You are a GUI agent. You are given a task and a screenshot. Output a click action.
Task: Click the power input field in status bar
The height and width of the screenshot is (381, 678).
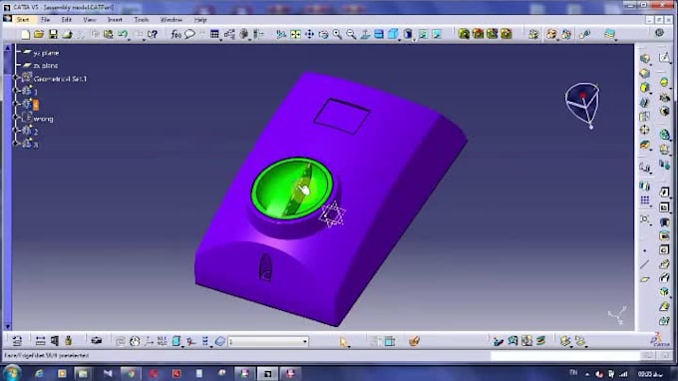tap(564, 355)
